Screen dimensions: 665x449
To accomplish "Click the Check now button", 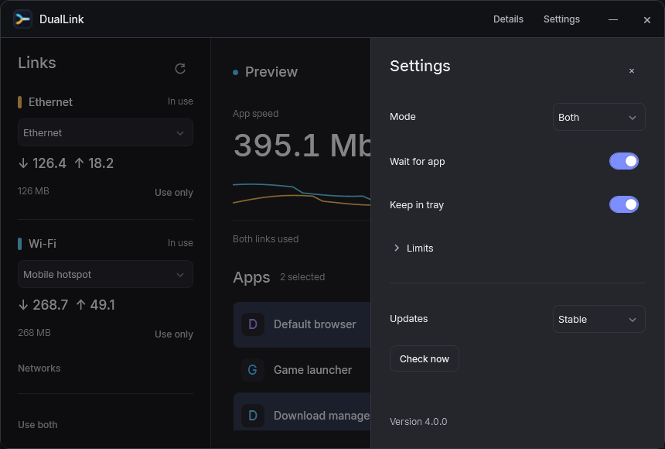I will pyautogui.click(x=424, y=358).
